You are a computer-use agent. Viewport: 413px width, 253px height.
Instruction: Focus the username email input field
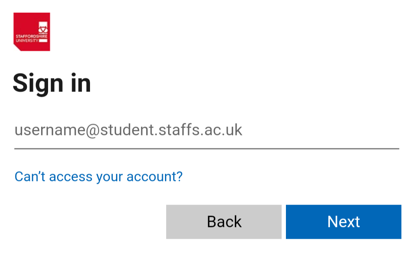point(206,131)
